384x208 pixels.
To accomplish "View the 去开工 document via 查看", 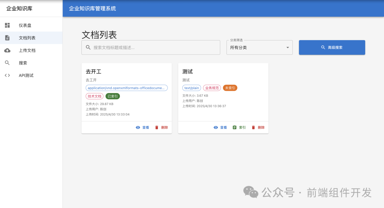I will (143, 127).
